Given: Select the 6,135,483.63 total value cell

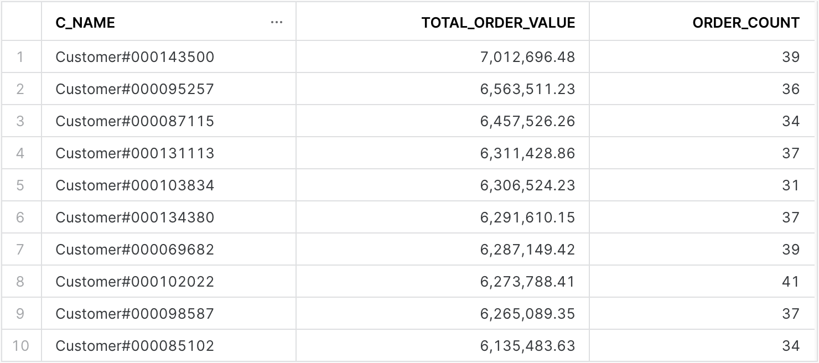Looking at the screenshot, I should 443,346.
